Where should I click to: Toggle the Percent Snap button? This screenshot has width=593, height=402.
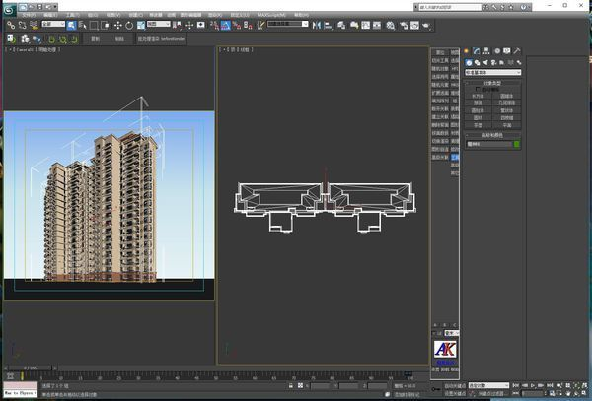tap(237, 26)
